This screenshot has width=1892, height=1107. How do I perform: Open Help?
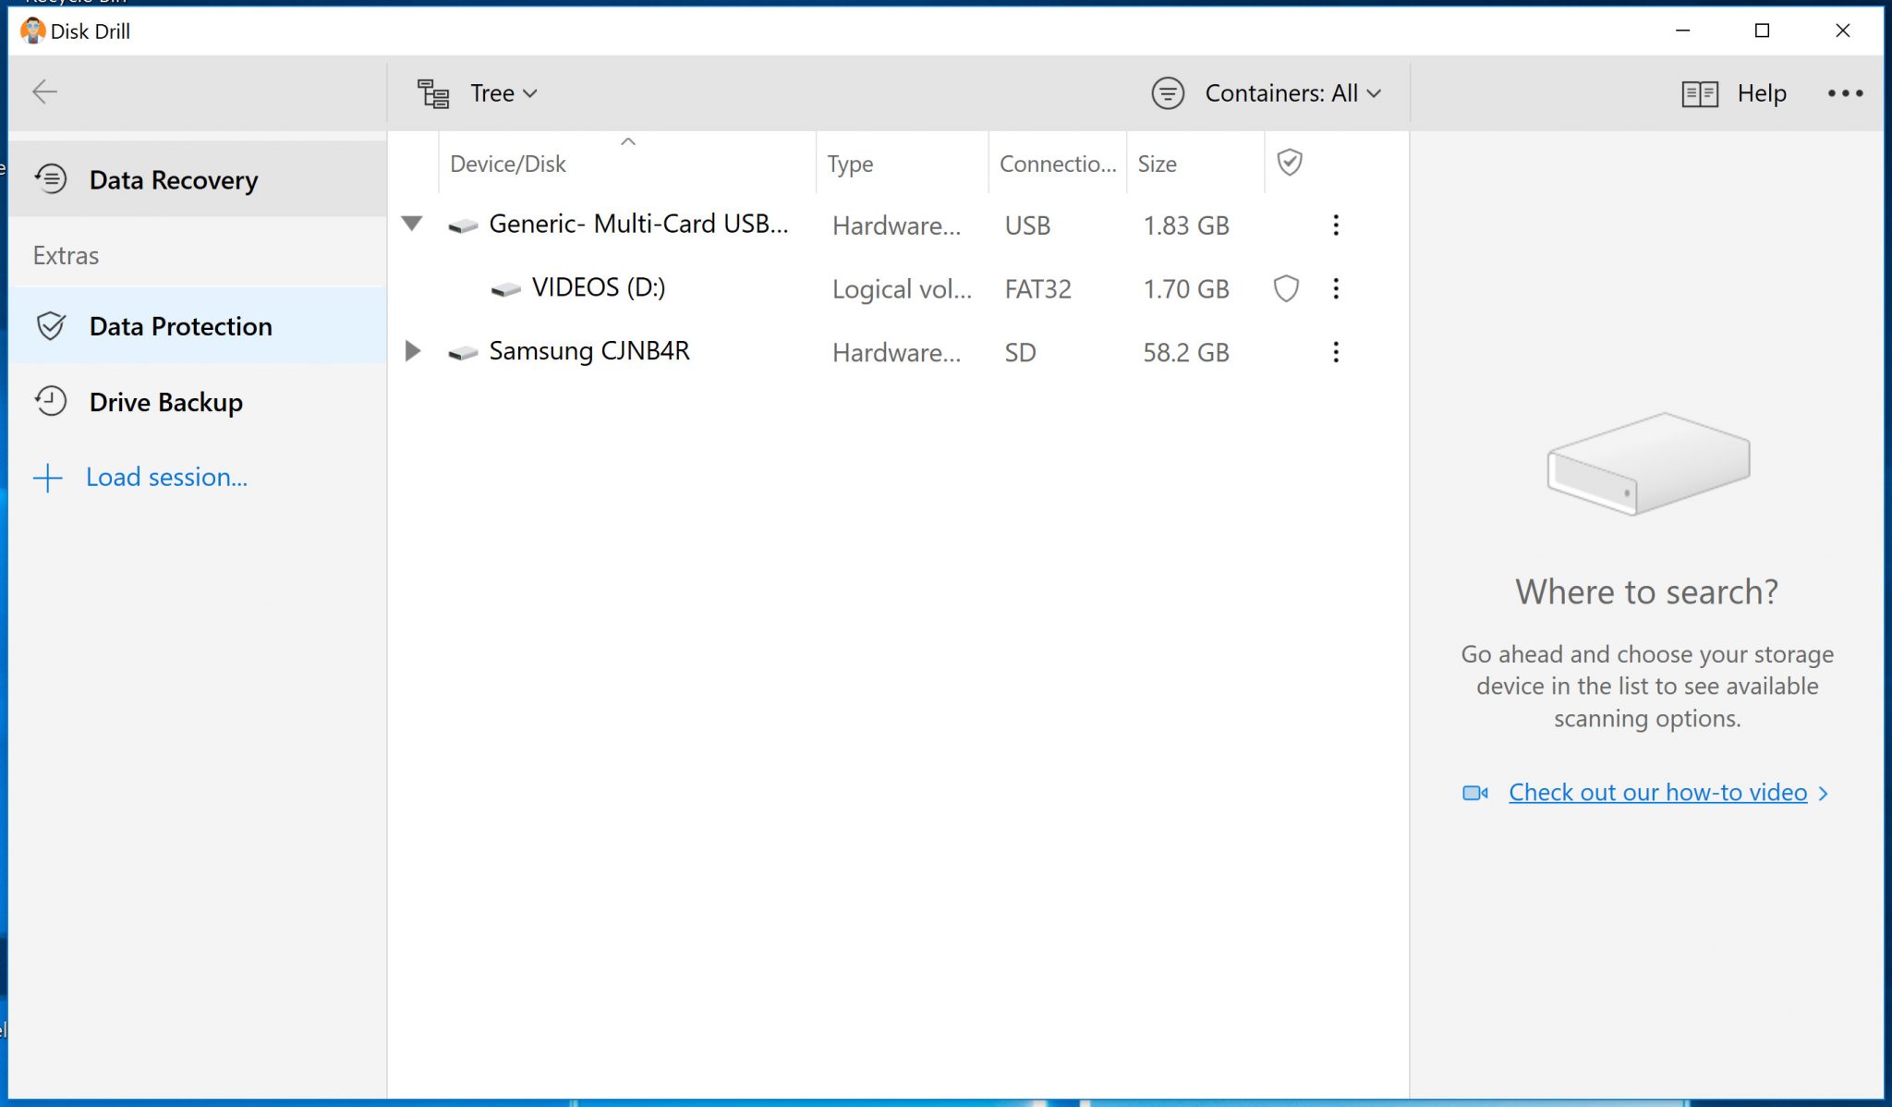[1761, 93]
